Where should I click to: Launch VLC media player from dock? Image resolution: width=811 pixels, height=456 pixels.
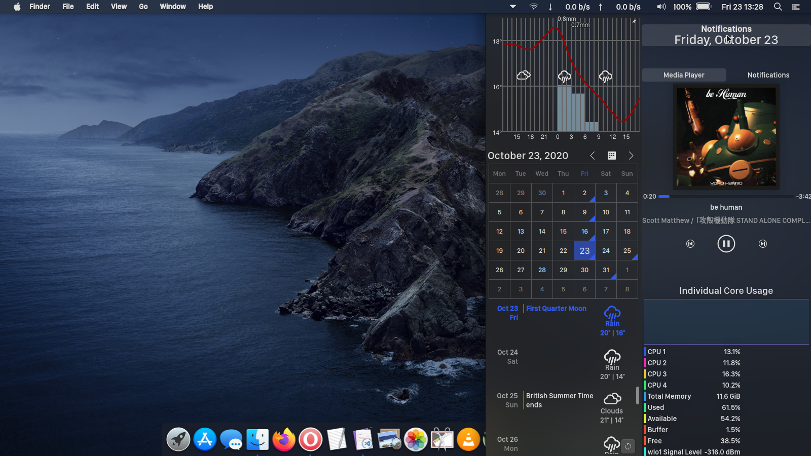(468, 439)
